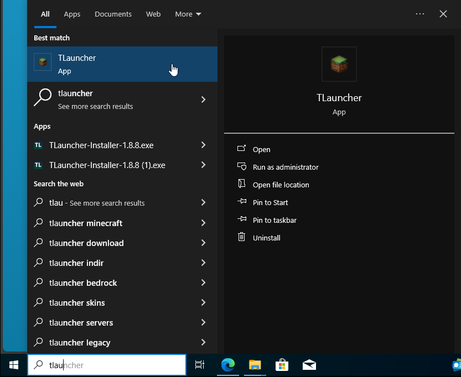Open Microsoft Store from the taskbar
This screenshot has height=377, width=461.
coord(282,365)
